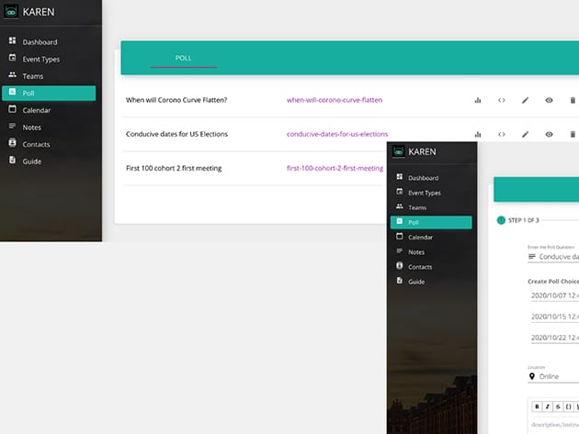Open the 2020/10/07 poll choice date picker
The height and width of the screenshot is (434, 579).
[x=553, y=296]
